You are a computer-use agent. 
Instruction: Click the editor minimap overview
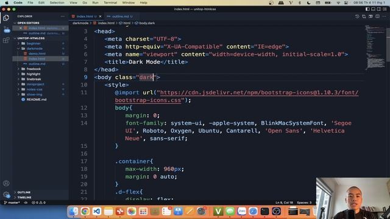pyautogui.click(x=375, y=47)
